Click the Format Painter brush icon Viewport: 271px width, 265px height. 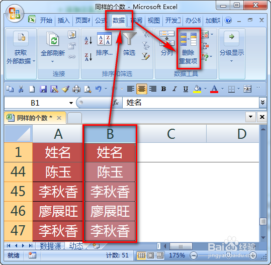65,89
